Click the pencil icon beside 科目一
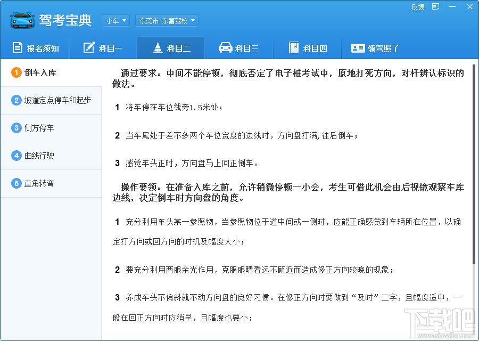 [x=88, y=48]
